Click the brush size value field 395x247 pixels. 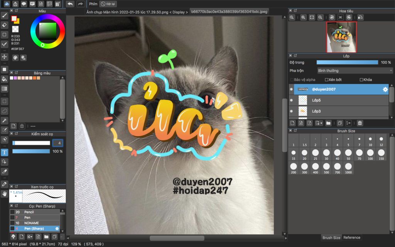(x=58, y=143)
